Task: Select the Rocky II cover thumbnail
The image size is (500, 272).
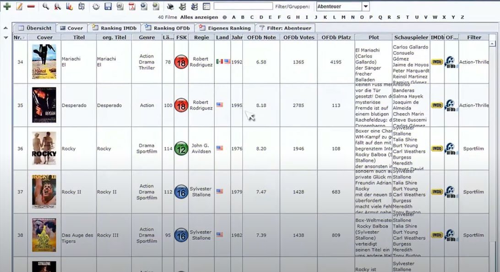Action: coord(44,192)
